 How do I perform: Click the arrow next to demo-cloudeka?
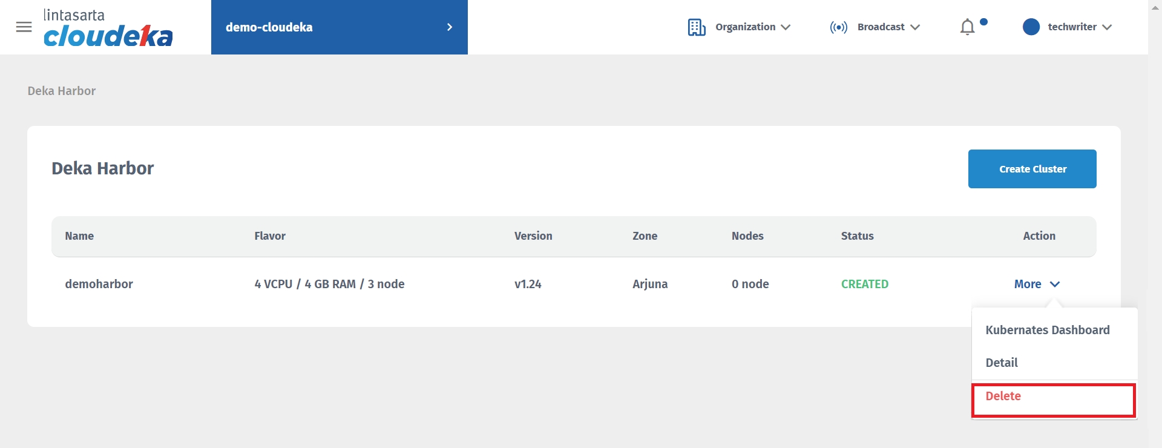point(450,27)
